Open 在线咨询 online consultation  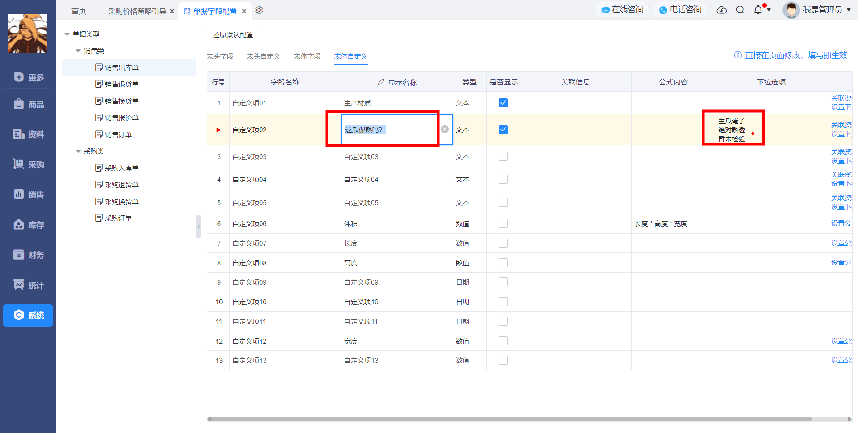pos(622,10)
